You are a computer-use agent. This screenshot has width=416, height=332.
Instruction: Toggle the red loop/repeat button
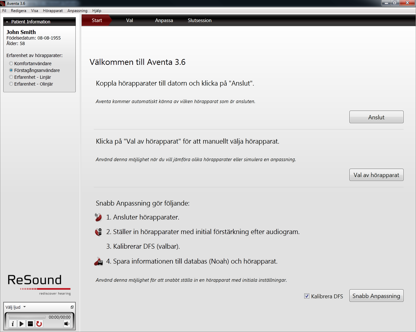pos(39,324)
